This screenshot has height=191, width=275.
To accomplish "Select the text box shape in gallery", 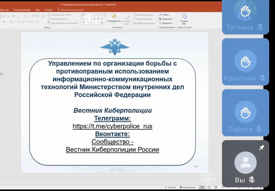I will [x=84, y=15].
